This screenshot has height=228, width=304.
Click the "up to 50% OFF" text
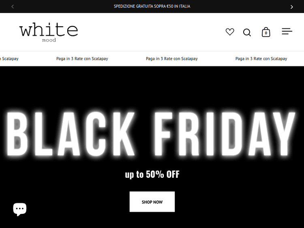click(152, 175)
